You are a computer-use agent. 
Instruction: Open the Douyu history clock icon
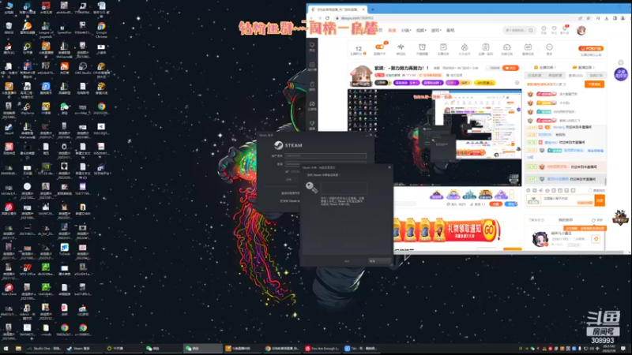pyautogui.click(x=544, y=29)
